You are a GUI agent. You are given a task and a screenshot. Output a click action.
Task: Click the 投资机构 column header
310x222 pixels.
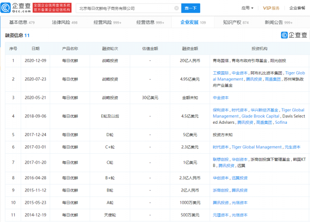pyautogui.click(x=259, y=49)
